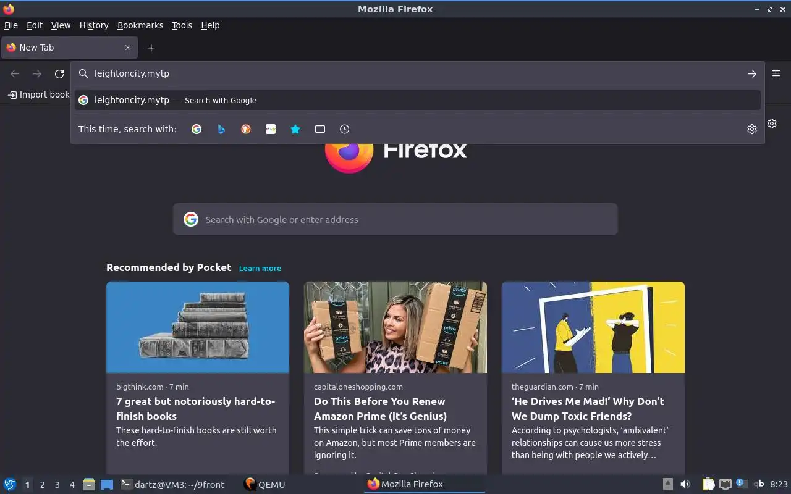Open search settings gear in dropdown
Screen dimensions: 791x494
pos(752,129)
